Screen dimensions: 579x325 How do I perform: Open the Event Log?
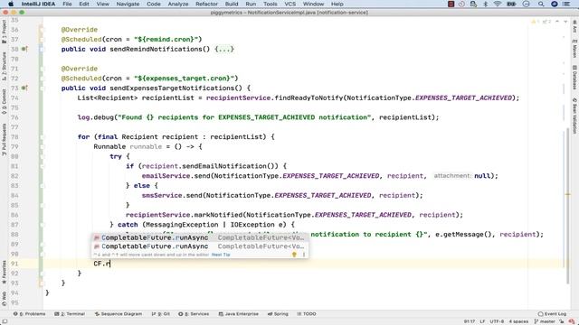[552, 314]
